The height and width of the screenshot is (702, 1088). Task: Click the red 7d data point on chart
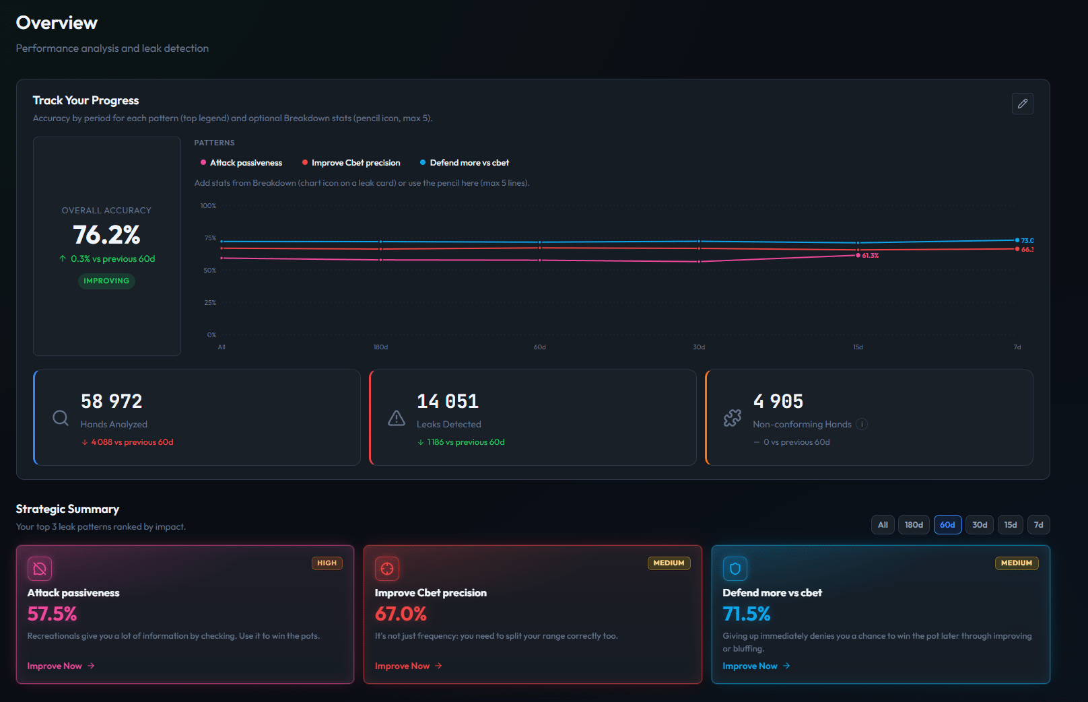(x=1017, y=249)
